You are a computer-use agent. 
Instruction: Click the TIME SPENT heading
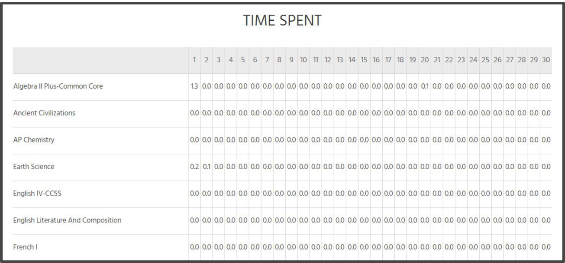282,20
